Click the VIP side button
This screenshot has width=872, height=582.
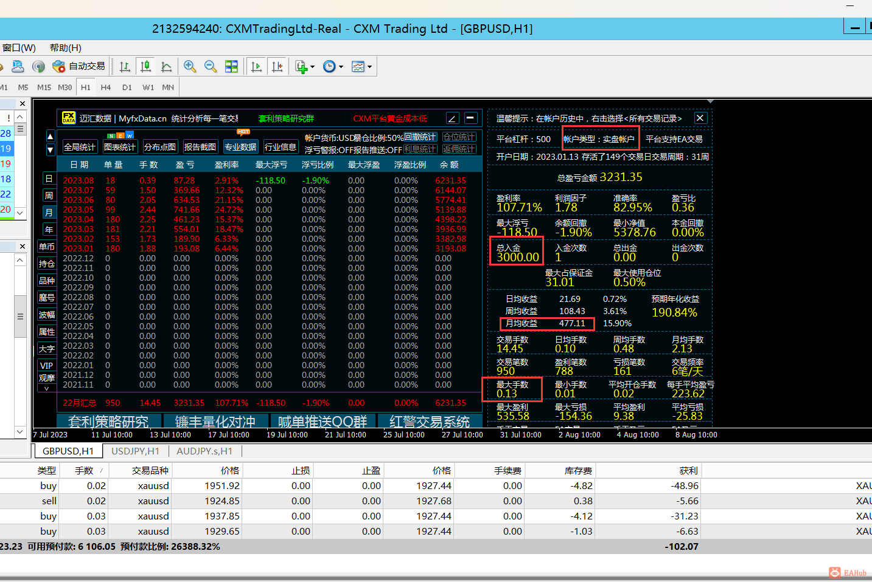coord(47,366)
